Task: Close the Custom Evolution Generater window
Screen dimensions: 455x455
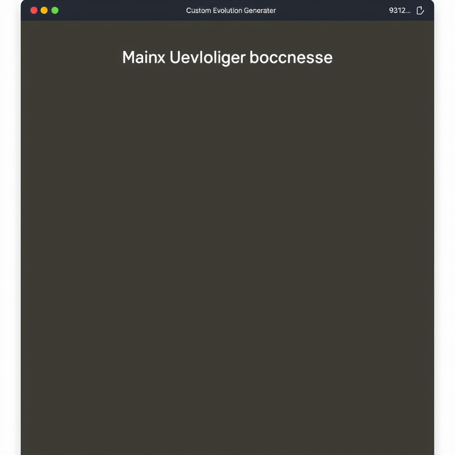Action: click(x=34, y=10)
